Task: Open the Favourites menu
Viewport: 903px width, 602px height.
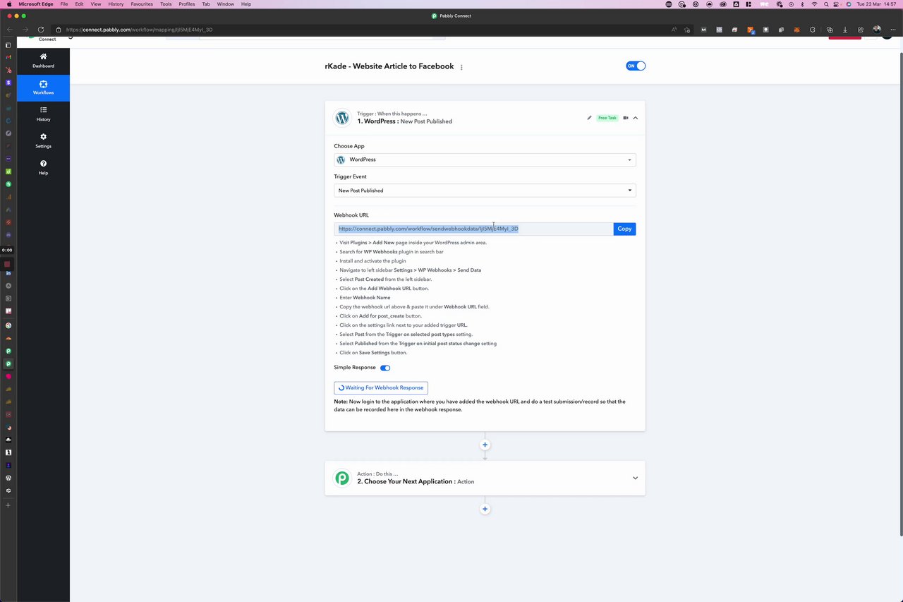Action: 142,4
